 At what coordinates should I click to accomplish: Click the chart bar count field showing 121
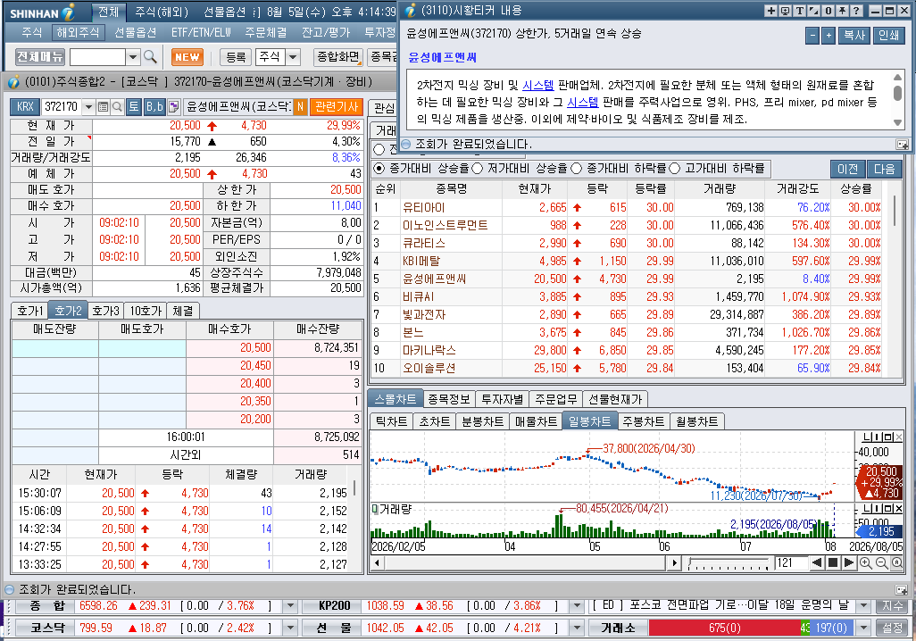pos(790,562)
